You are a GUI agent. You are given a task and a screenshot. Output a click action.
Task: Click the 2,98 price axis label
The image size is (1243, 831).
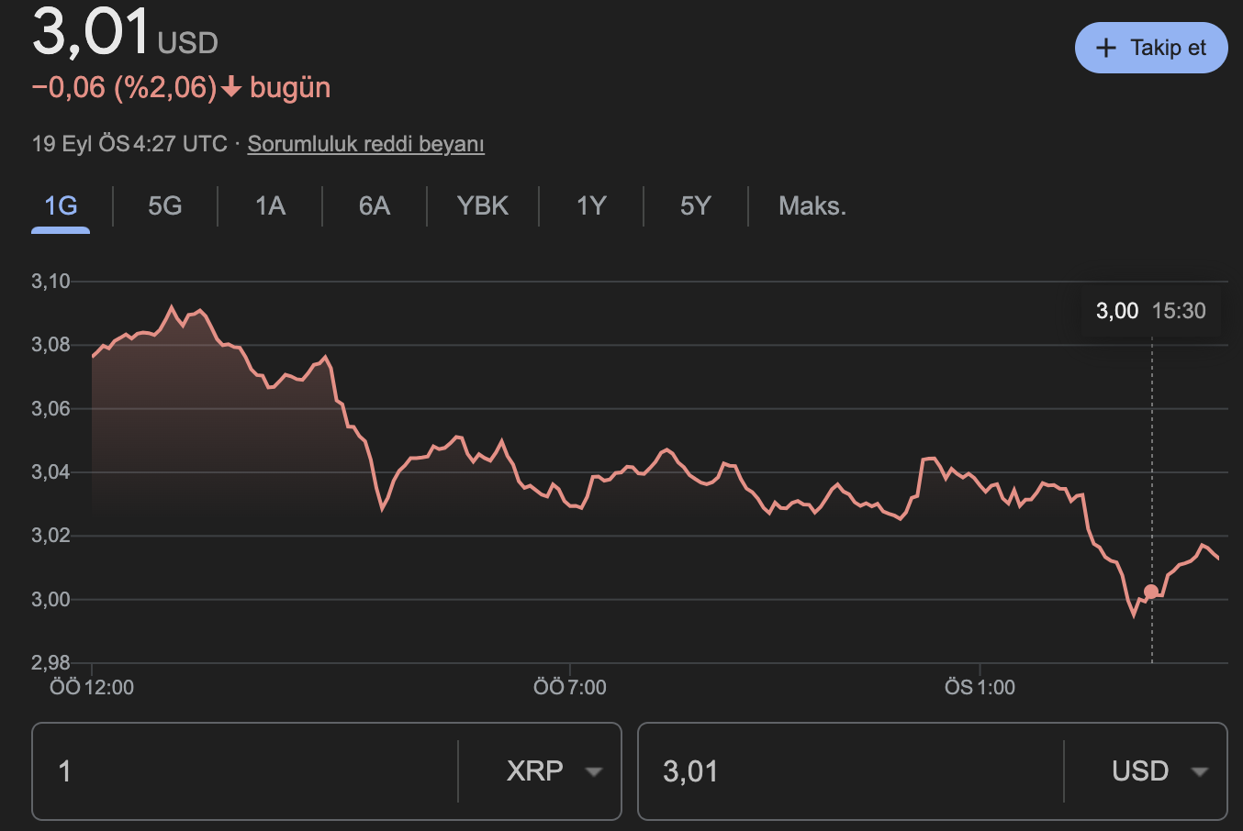(50, 662)
